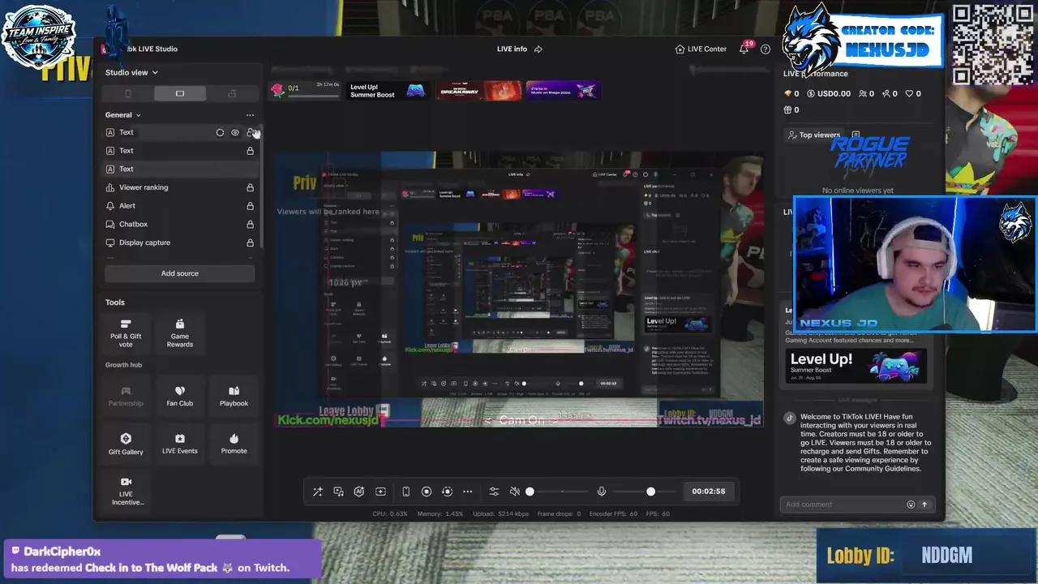The image size is (1038, 584).
Task: Open the Level Up Summer Boost card
Action: pos(856,365)
